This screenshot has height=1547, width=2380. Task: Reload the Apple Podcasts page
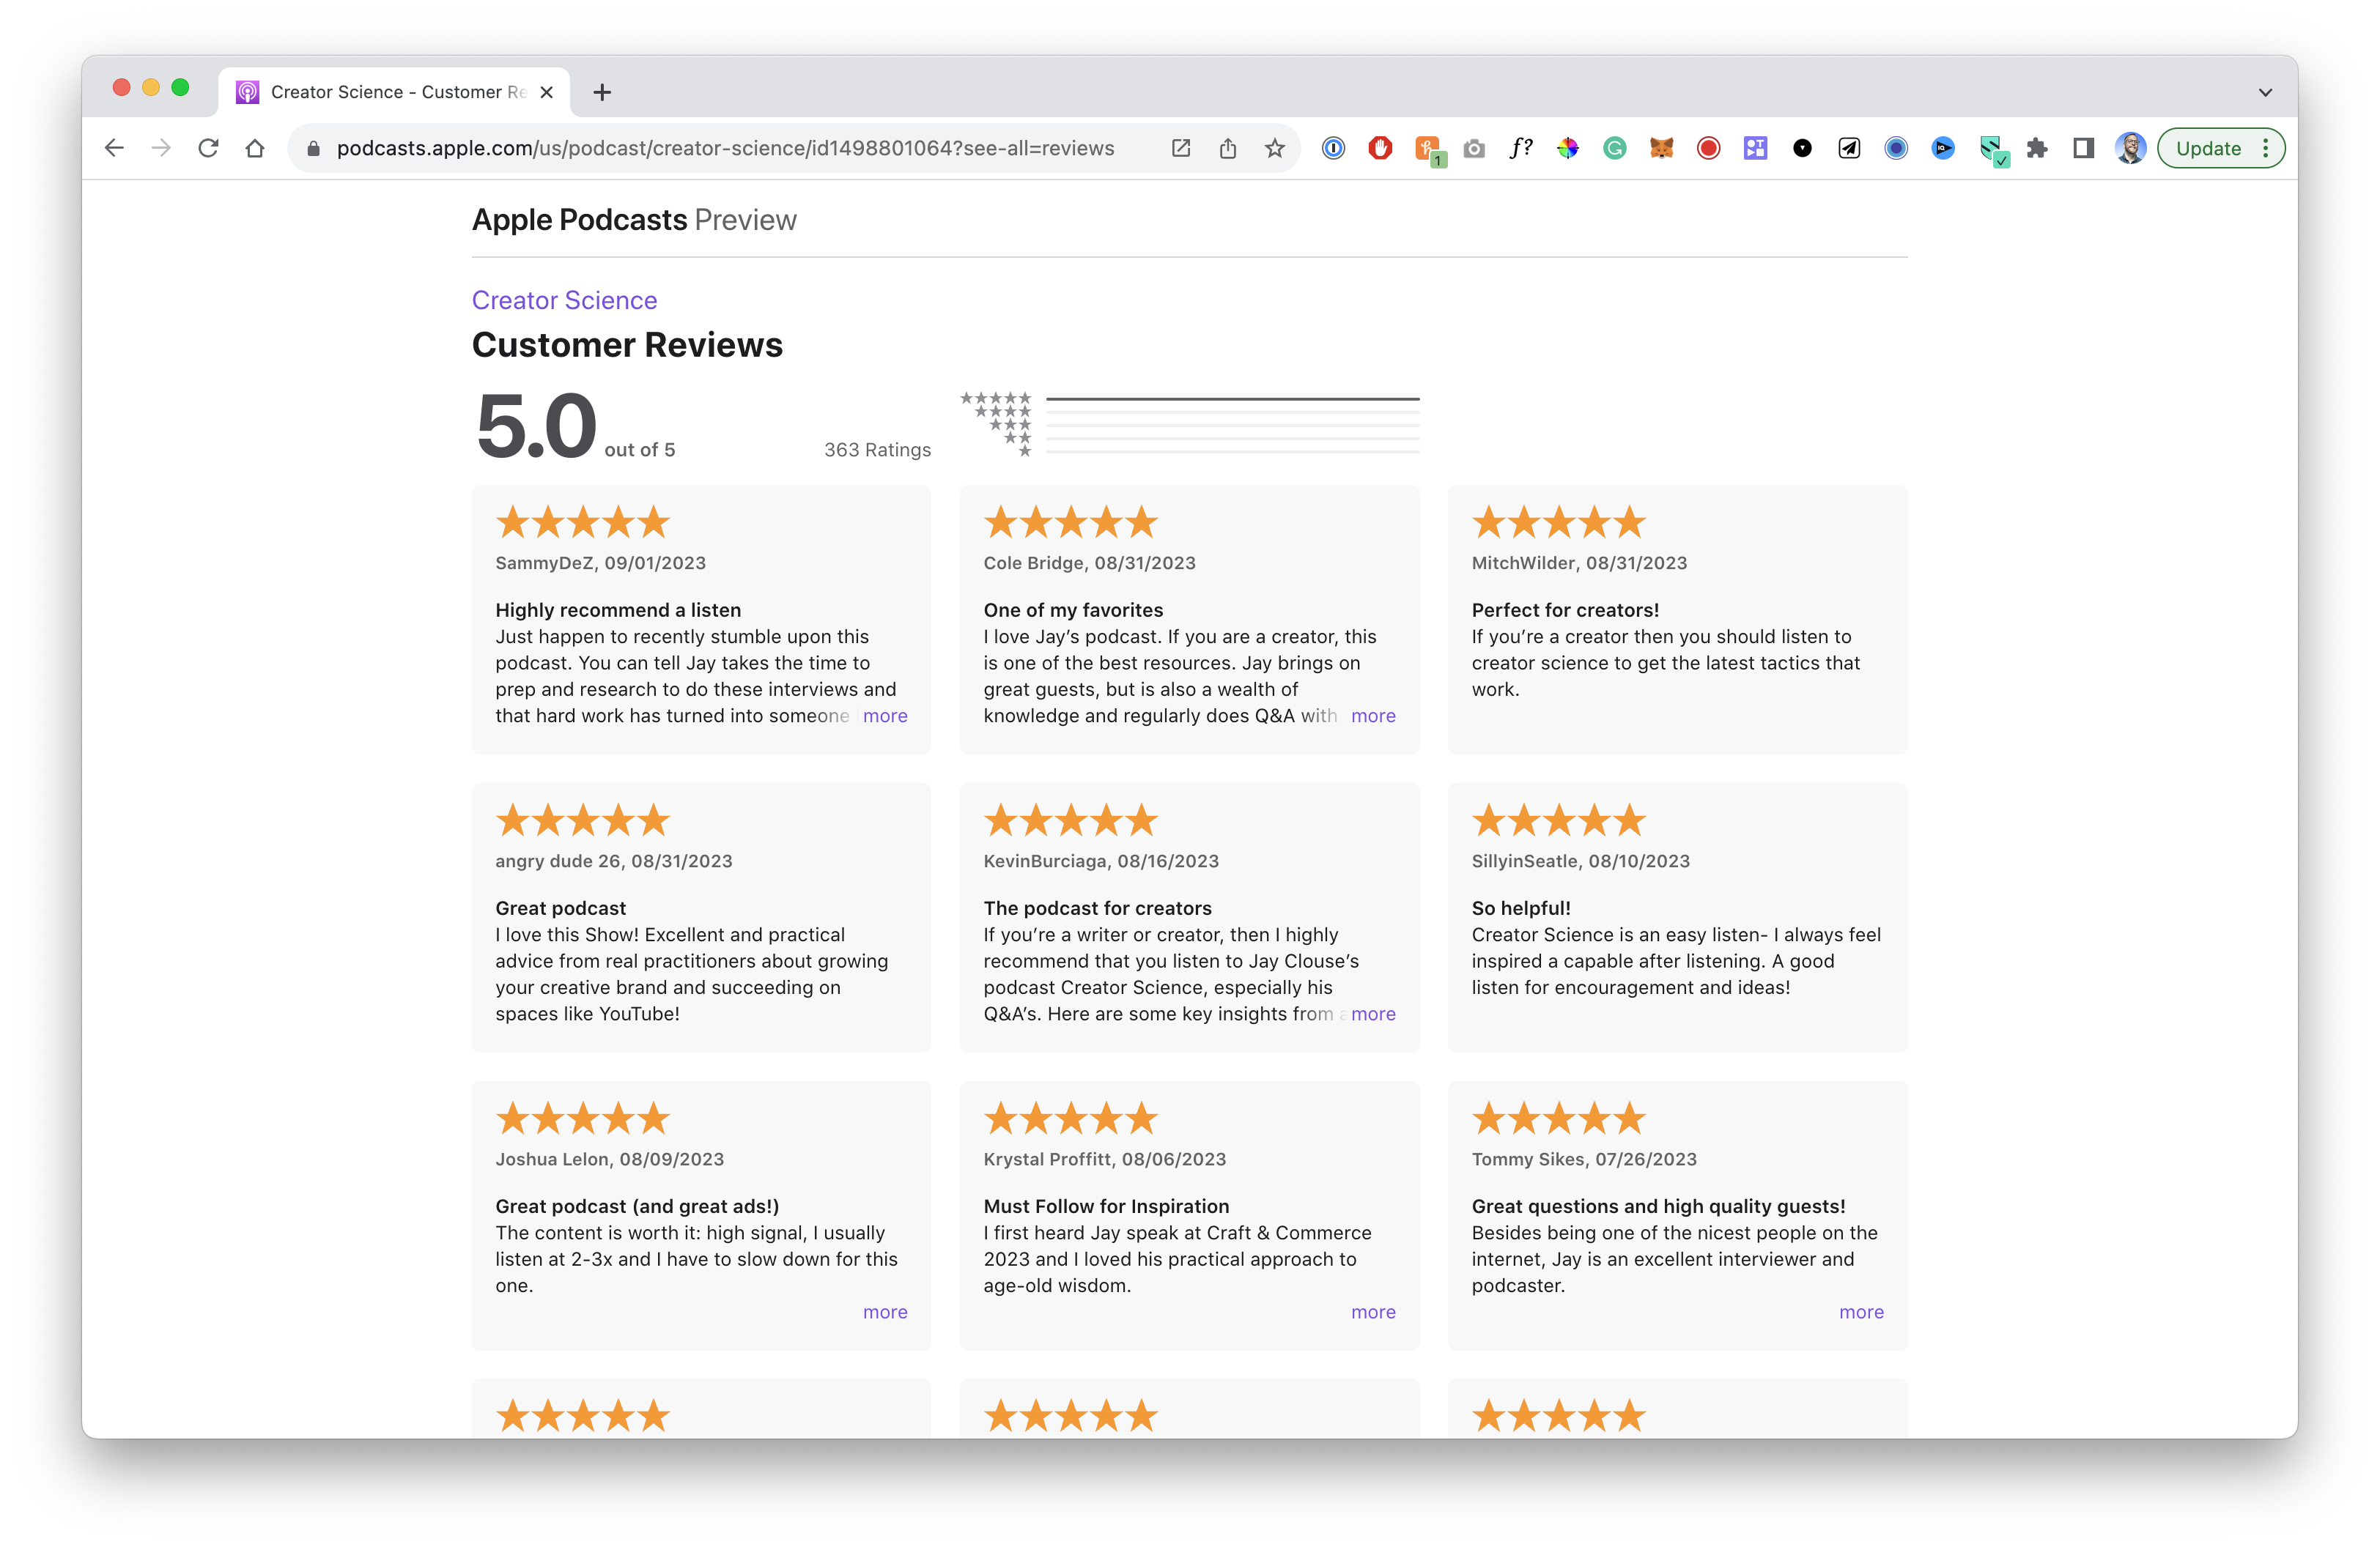click(208, 148)
